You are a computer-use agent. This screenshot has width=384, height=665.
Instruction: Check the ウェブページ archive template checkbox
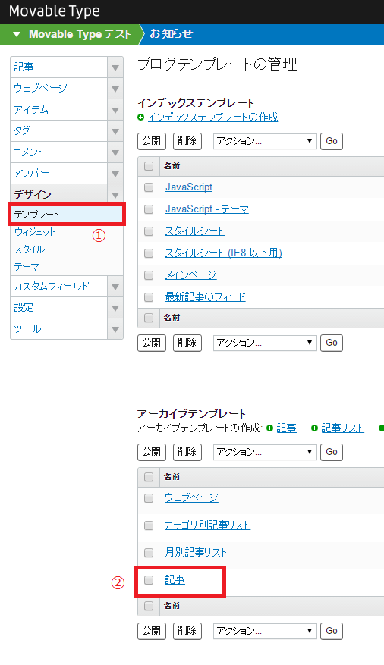click(149, 498)
